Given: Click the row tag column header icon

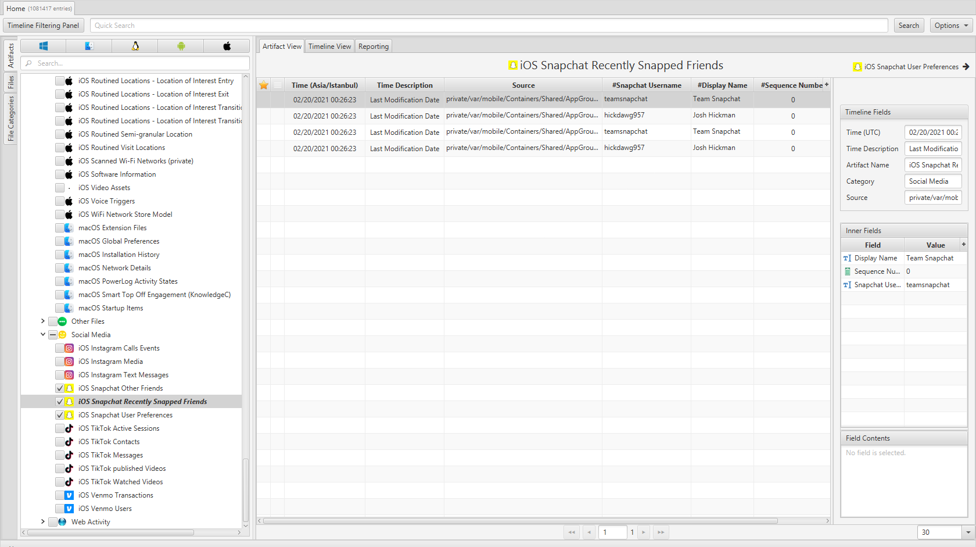Looking at the screenshot, I should click(x=278, y=85).
